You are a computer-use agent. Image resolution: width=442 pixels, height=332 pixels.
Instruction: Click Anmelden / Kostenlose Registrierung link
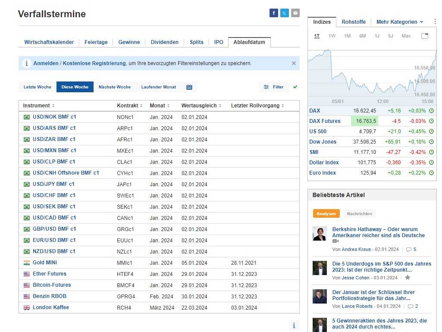[79, 63]
